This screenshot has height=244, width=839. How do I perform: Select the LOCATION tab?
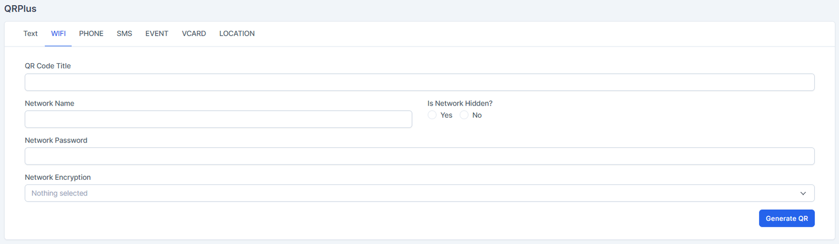click(237, 33)
